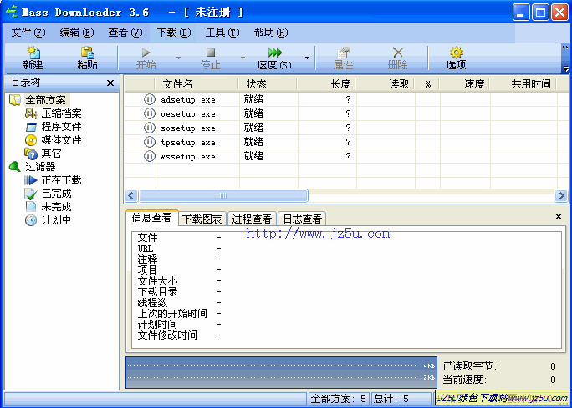Viewport: 572px width, 408px height.
Task: Click pause icon of wssetup.exe row
Action: pos(149,156)
